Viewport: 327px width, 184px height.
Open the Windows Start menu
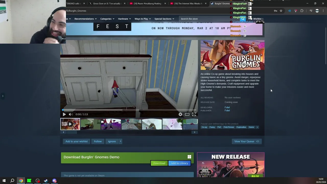(4, 181)
